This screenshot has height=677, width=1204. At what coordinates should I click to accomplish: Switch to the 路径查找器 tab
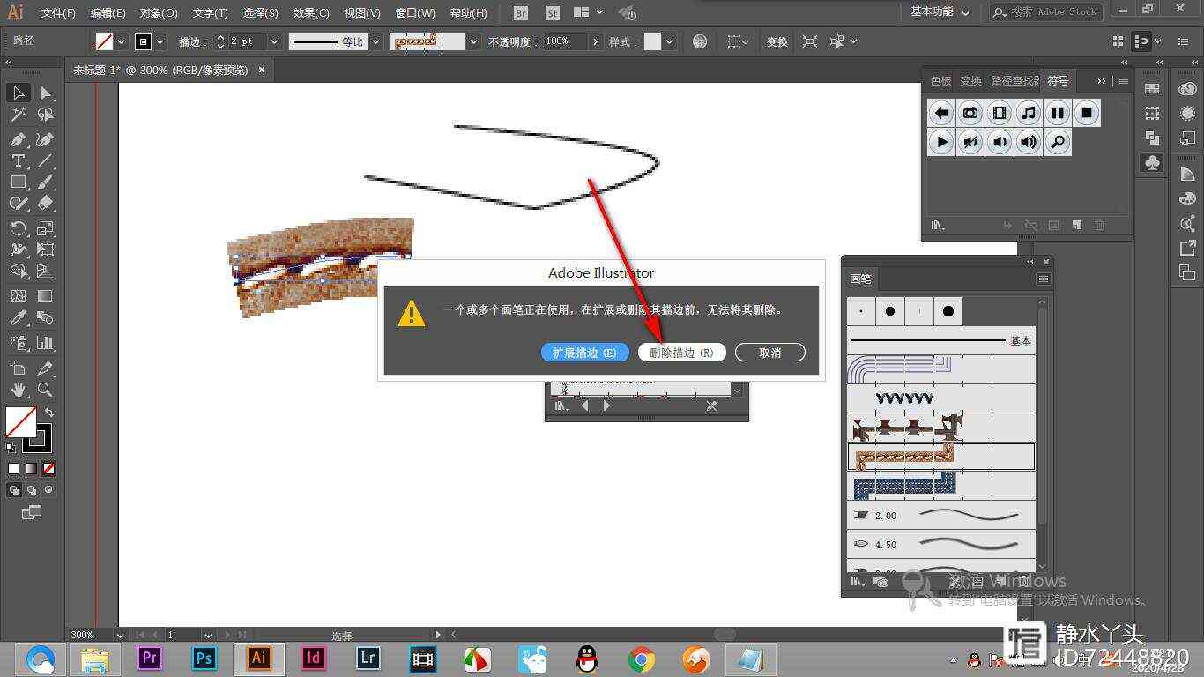[1014, 80]
